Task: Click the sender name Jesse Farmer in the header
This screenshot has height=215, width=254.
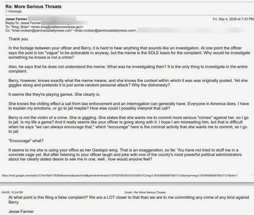Action: [x=16, y=19]
